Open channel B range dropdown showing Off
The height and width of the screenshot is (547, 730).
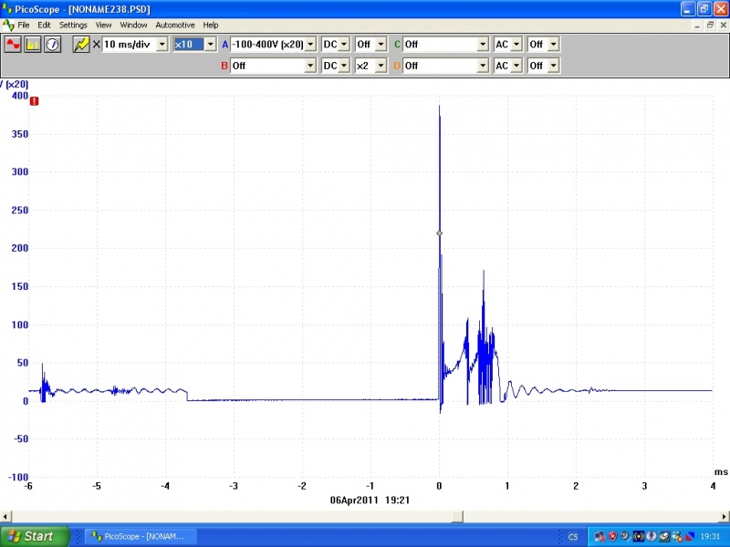pos(310,66)
